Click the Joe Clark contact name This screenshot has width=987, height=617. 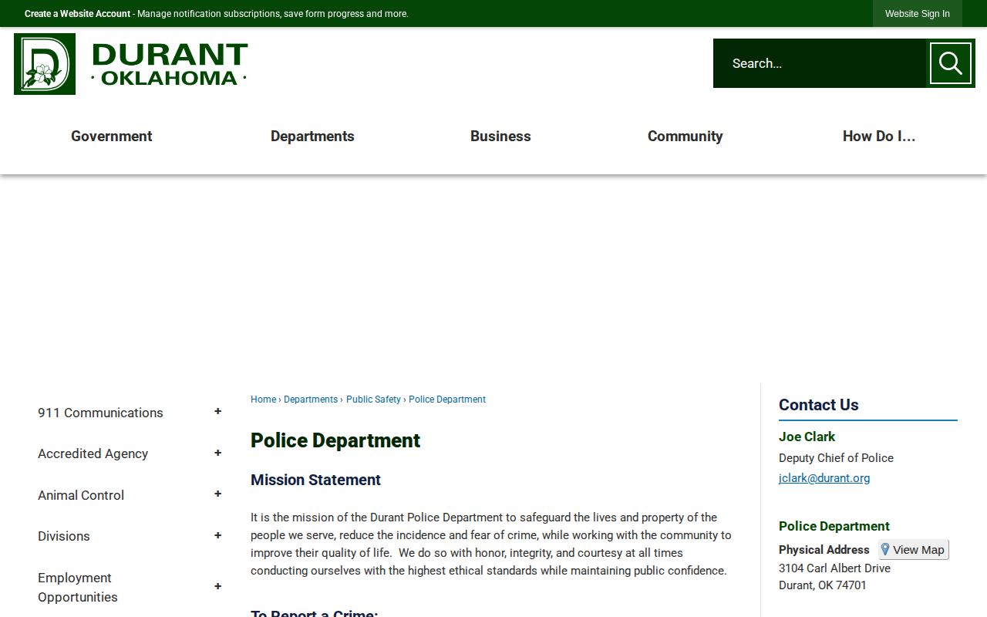click(x=807, y=437)
